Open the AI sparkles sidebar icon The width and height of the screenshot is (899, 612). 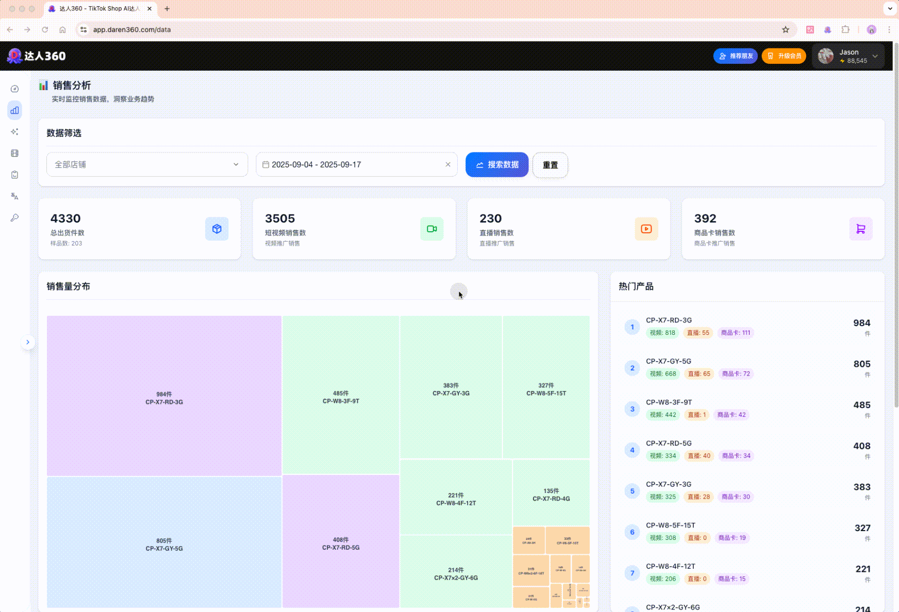[14, 132]
